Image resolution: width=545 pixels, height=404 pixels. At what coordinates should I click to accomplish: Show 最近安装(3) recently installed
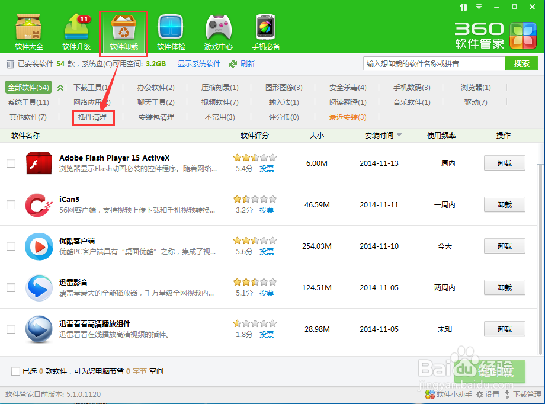348,117
